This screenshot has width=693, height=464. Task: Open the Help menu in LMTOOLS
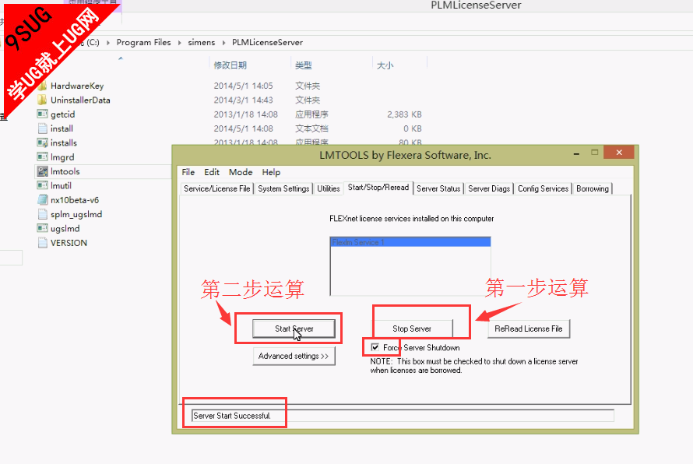click(x=271, y=172)
